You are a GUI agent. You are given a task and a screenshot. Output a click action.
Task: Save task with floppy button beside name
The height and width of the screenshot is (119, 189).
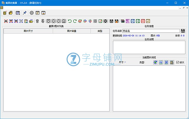[x=183, y=31]
